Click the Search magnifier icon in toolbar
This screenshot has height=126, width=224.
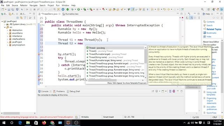pos(202,9)
